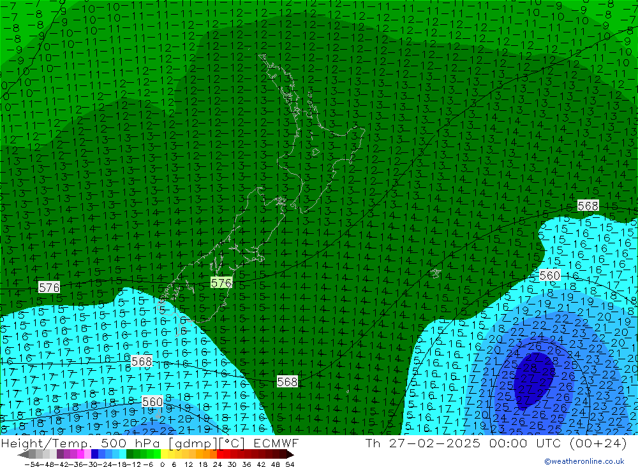This screenshot has width=638, height=467.
Task: Click the 'Height/Temp. 500 hPa' chart title
Action: coord(80,443)
